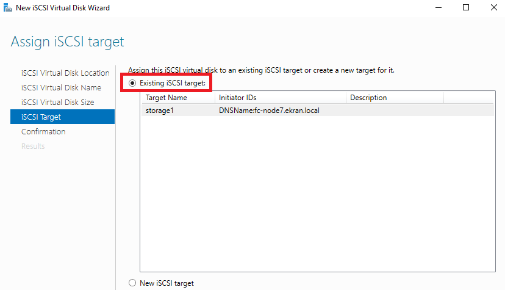Open the iSCSI Virtual Disk Name step
Image resolution: width=505 pixels, height=290 pixels.
[61, 88]
